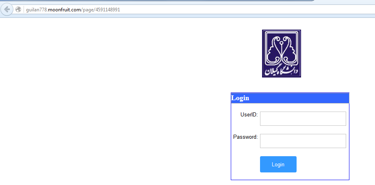Click the Persian calligraphy text in the logo
375x185 pixels.
[x=282, y=71]
